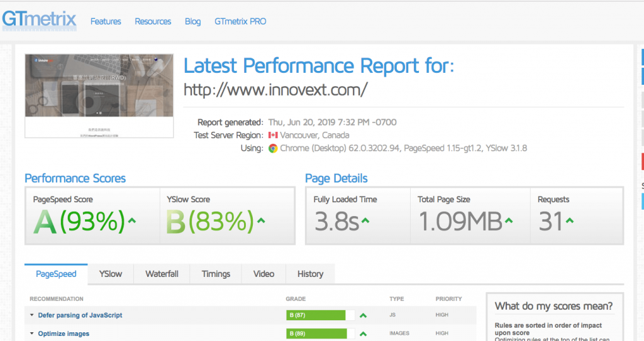Go to GTmetrix PRO page
The height and width of the screenshot is (341, 644).
240,21
